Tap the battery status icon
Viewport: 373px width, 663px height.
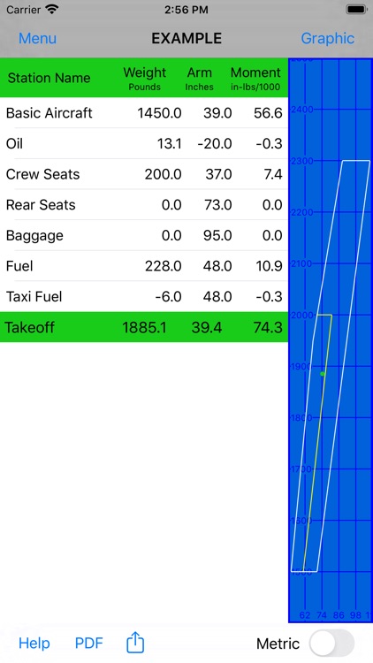(x=356, y=10)
